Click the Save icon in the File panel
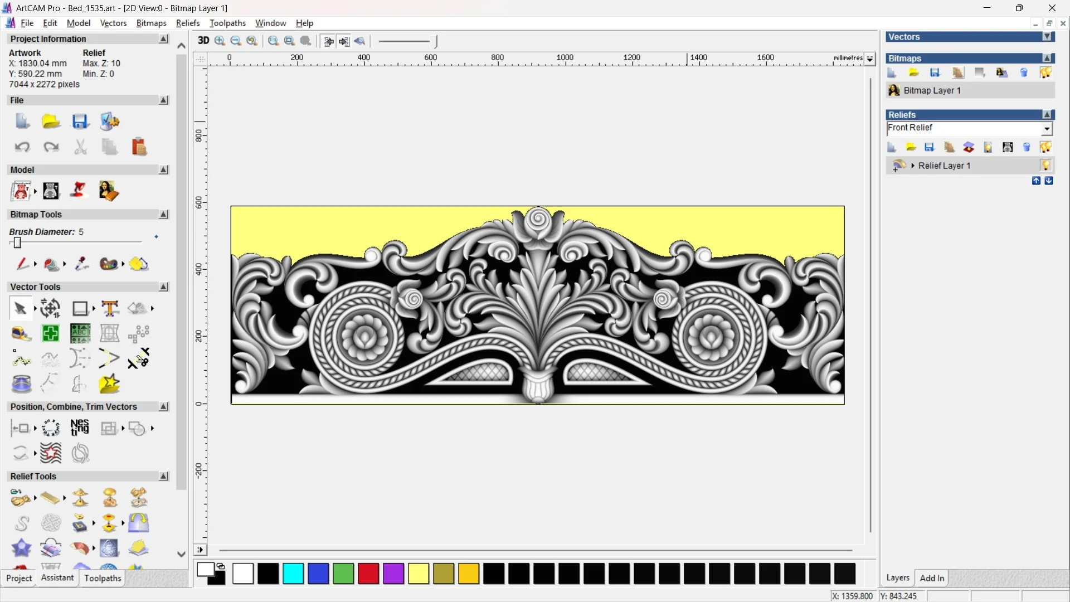The height and width of the screenshot is (602, 1070). [x=80, y=122]
